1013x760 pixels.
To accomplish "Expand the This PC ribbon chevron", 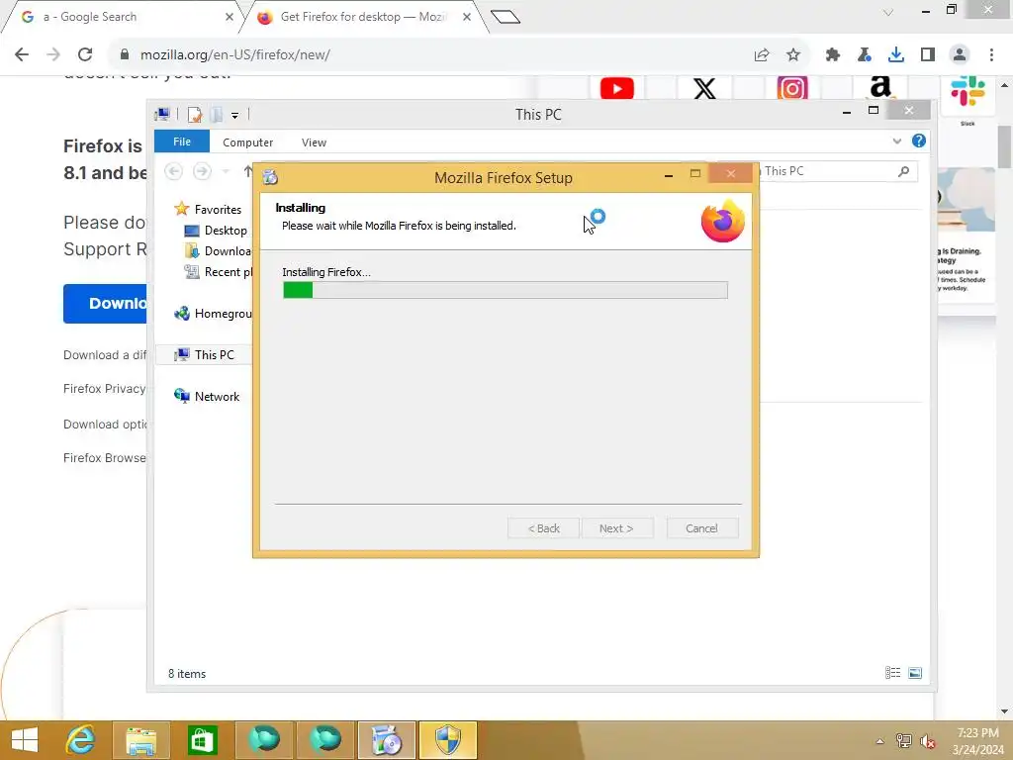I will (896, 141).
